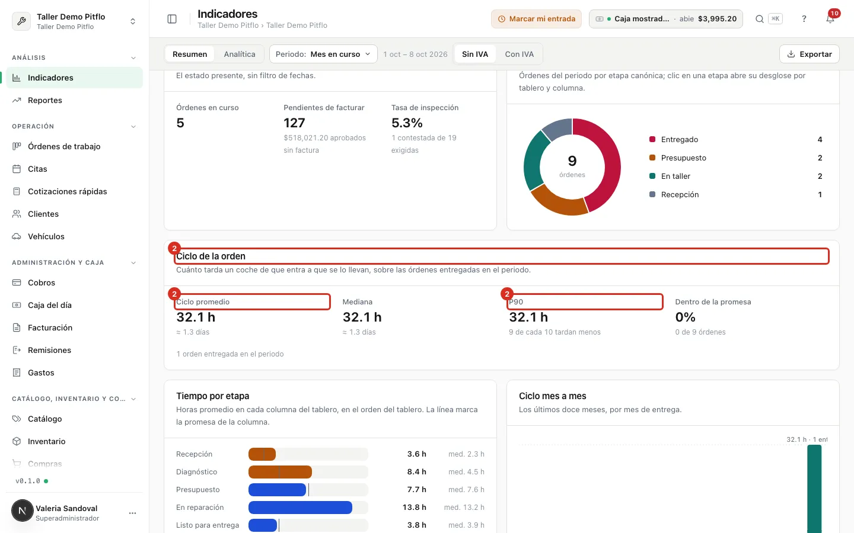The height and width of the screenshot is (533, 854).
Task: Open Órdenes de trabajo in sidebar
Action: click(x=75, y=146)
